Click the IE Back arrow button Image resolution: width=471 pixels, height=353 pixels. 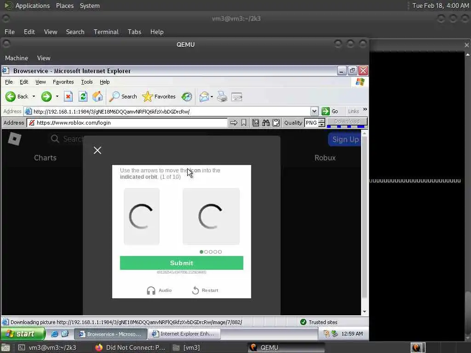coord(11,97)
